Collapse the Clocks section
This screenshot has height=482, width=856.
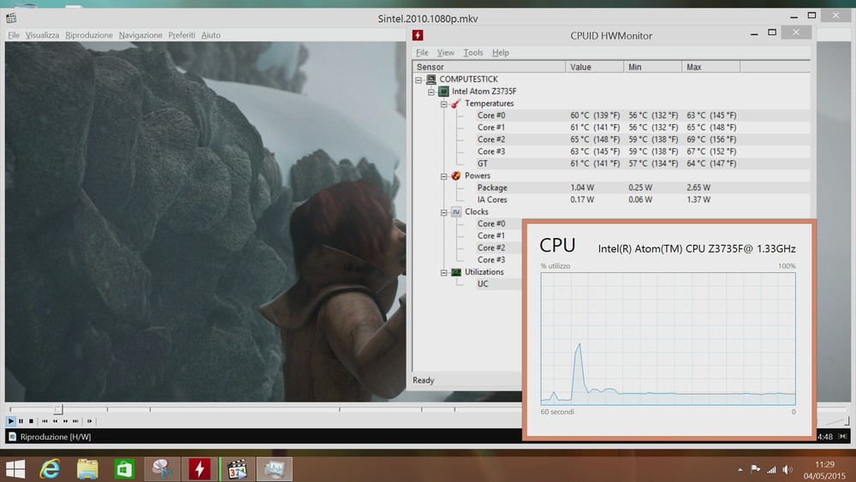(x=443, y=211)
